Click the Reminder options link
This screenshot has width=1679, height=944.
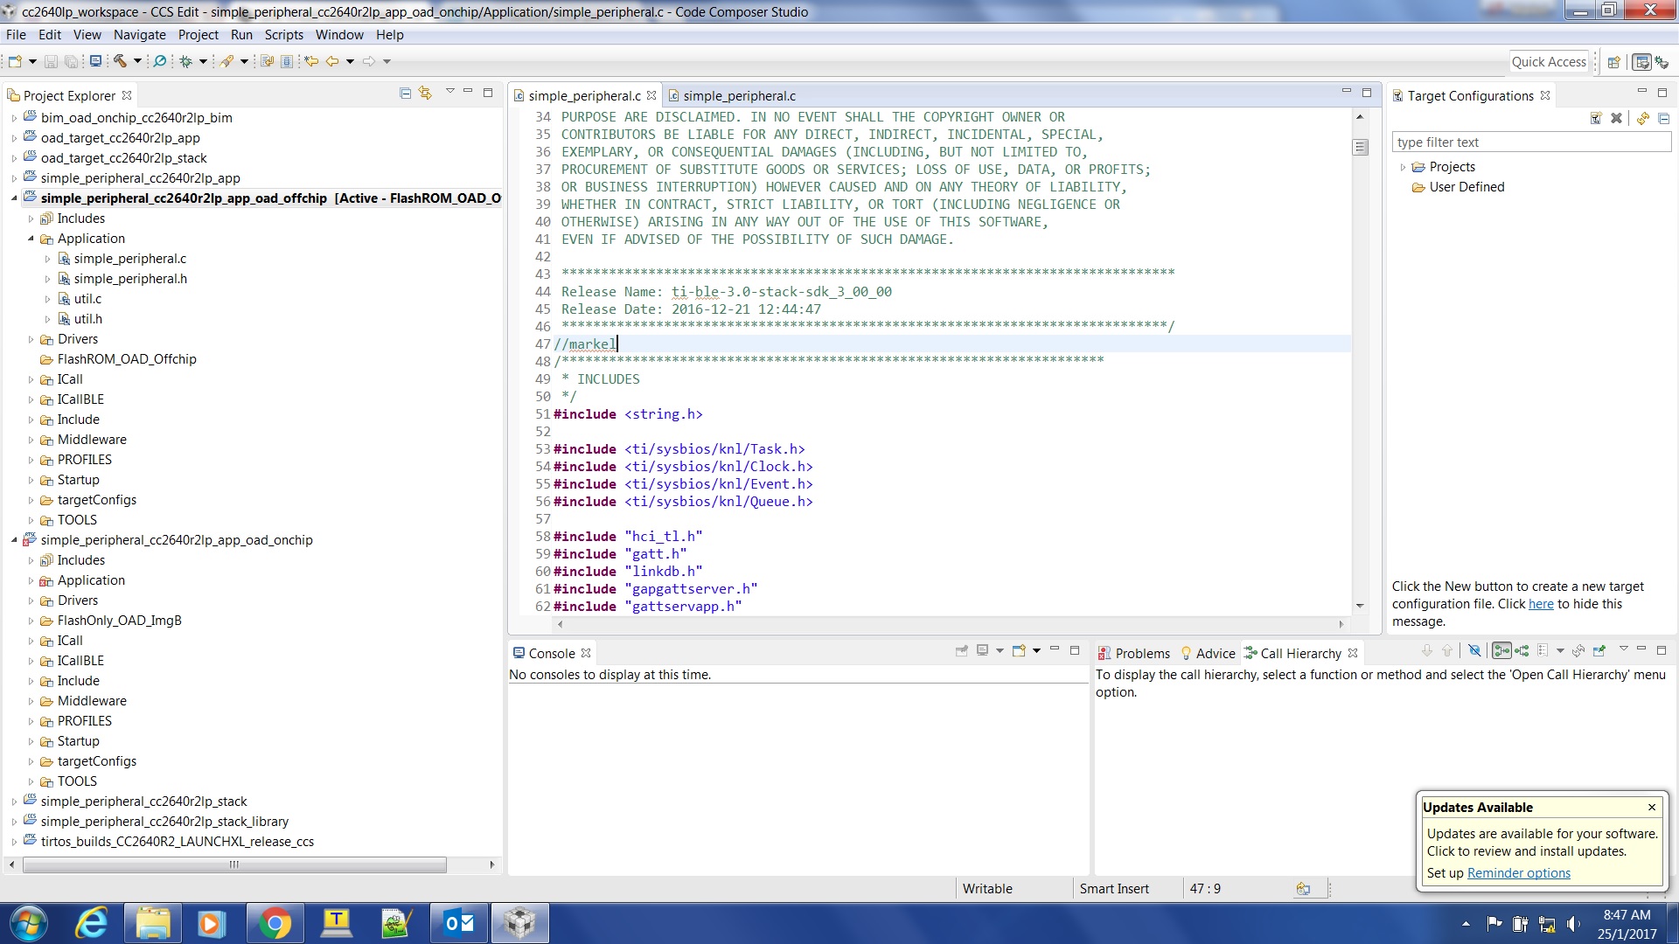tap(1518, 873)
